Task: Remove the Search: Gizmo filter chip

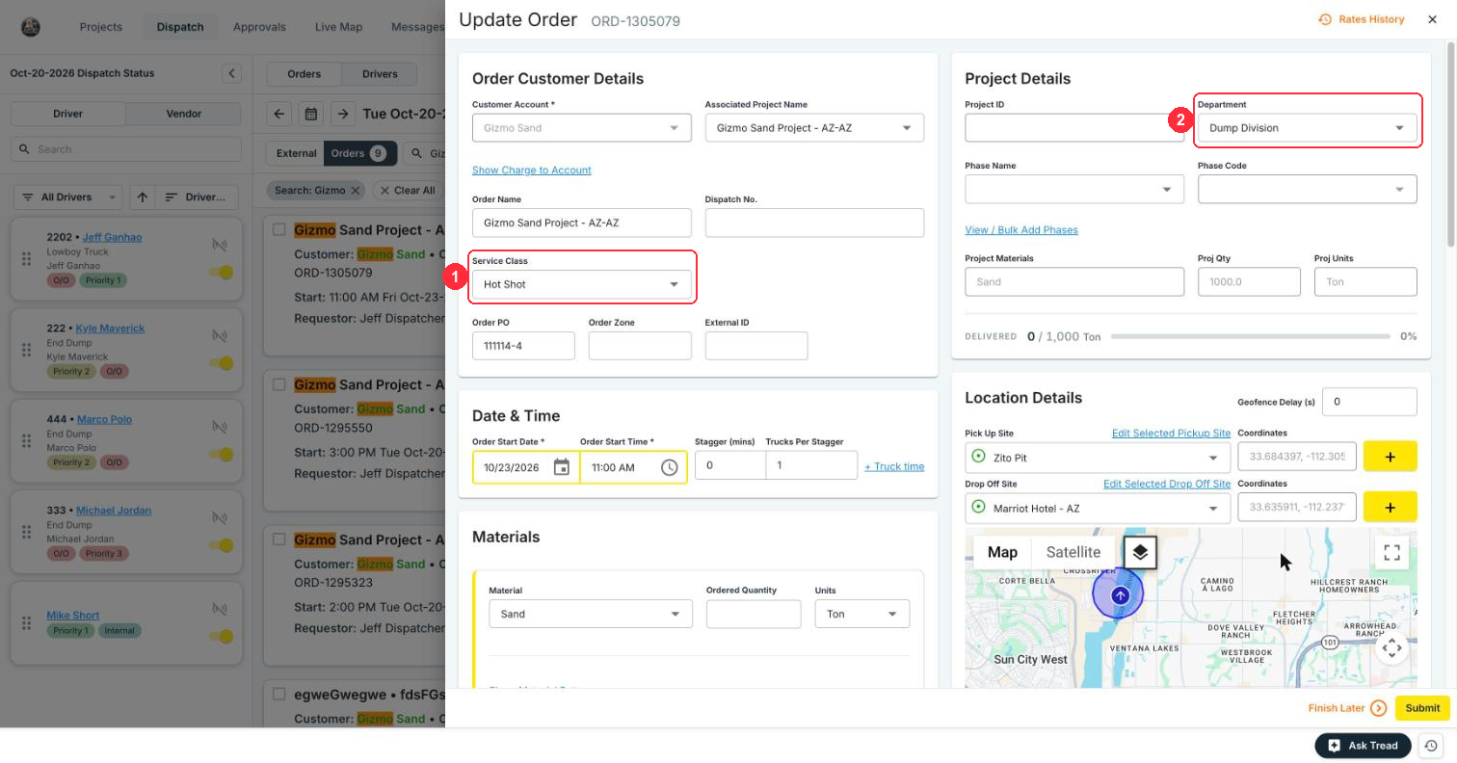Action: 356,191
